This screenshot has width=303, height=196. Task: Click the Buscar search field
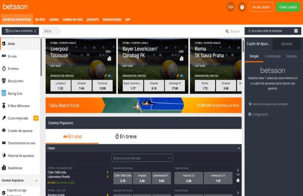tap(235, 31)
